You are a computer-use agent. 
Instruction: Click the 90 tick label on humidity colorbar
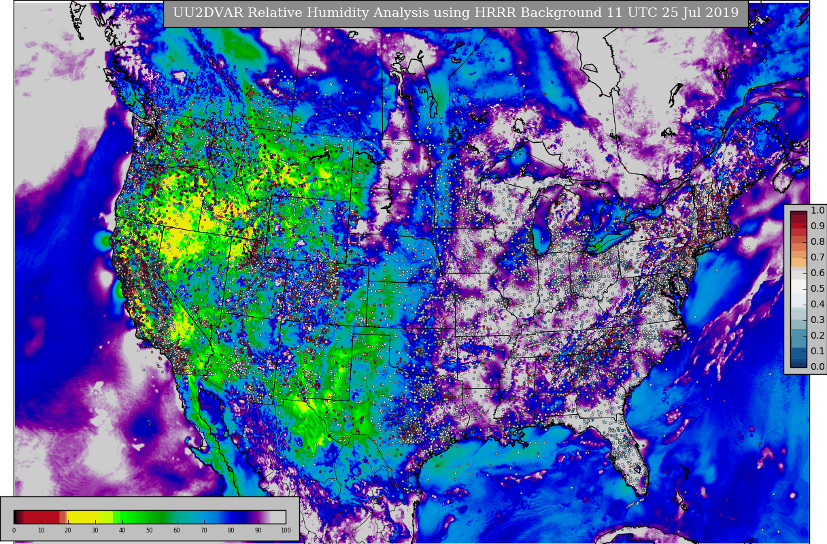[x=258, y=530]
